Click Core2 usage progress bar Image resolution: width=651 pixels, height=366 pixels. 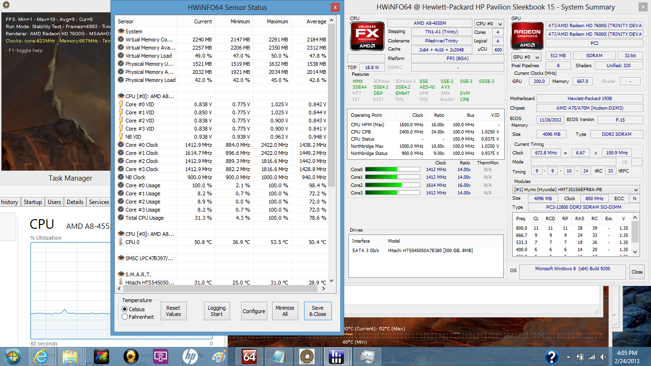click(x=393, y=185)
